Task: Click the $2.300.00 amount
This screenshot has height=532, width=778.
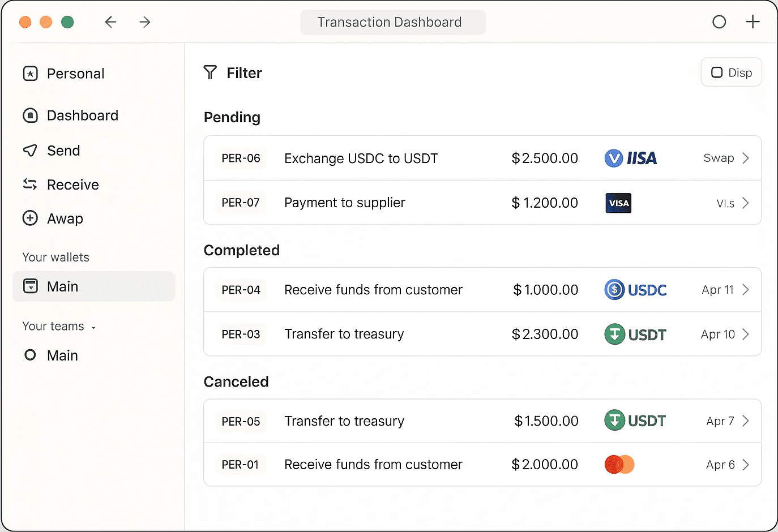Action: click(545, 334)
